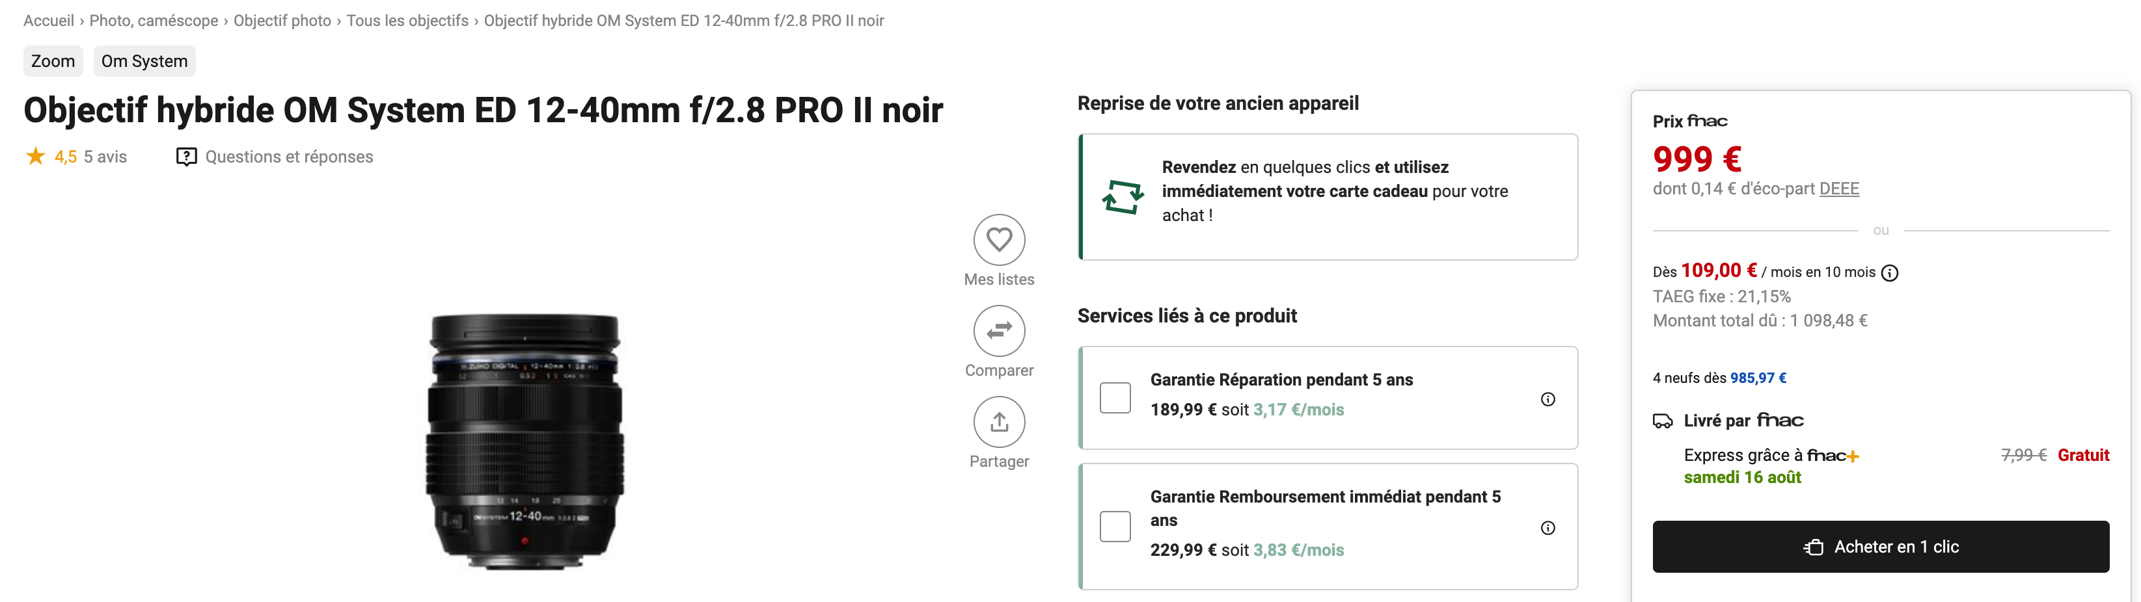Add product to Mes listes heart icon
The height and width of the screenshot is (602, 2141).
point(999,240)
